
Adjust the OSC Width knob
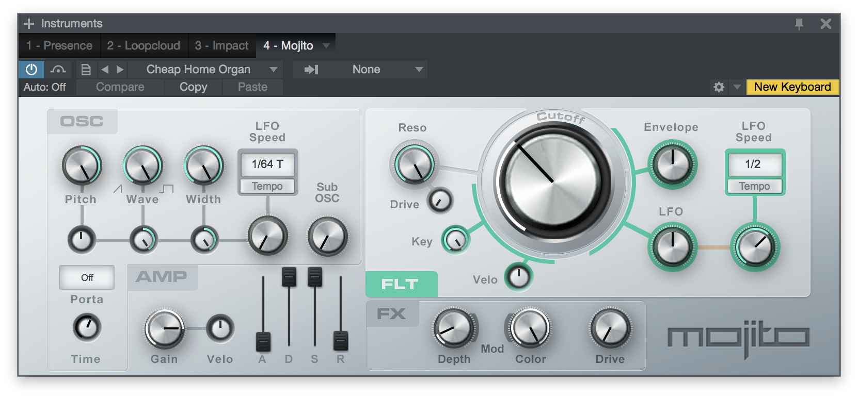(204, 165)
